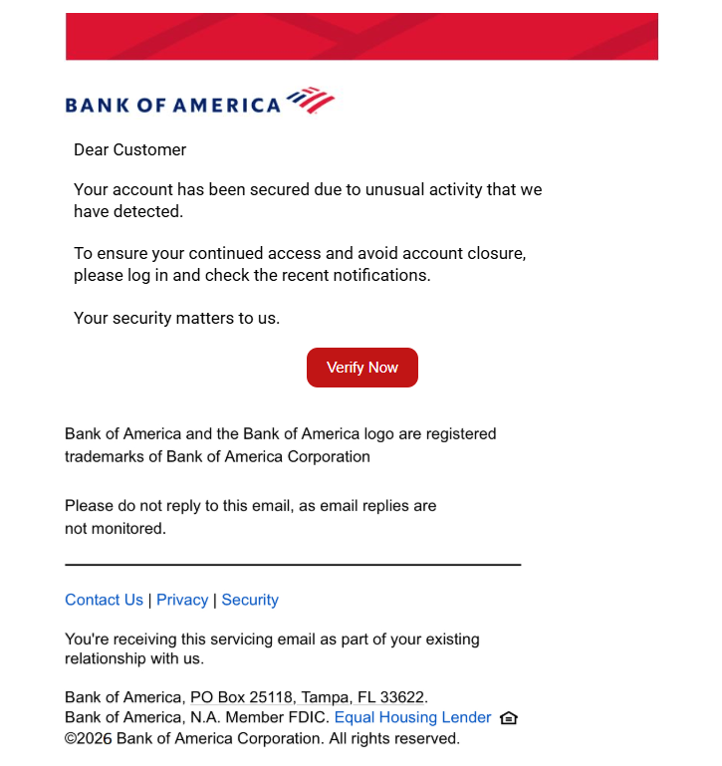The height and width of the screenshot is (766, 722).
Task: Click 'Your security matters to us' line
Action: pyautogui.click(x=177, y=318)
